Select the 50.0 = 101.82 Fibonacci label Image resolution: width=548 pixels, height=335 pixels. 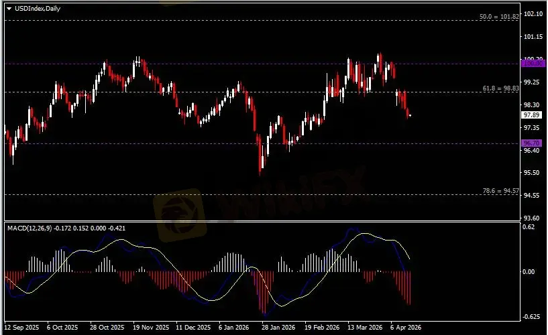499,16
